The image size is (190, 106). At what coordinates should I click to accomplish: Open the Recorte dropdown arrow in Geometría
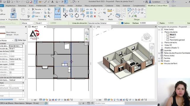(x=42, y=9)
